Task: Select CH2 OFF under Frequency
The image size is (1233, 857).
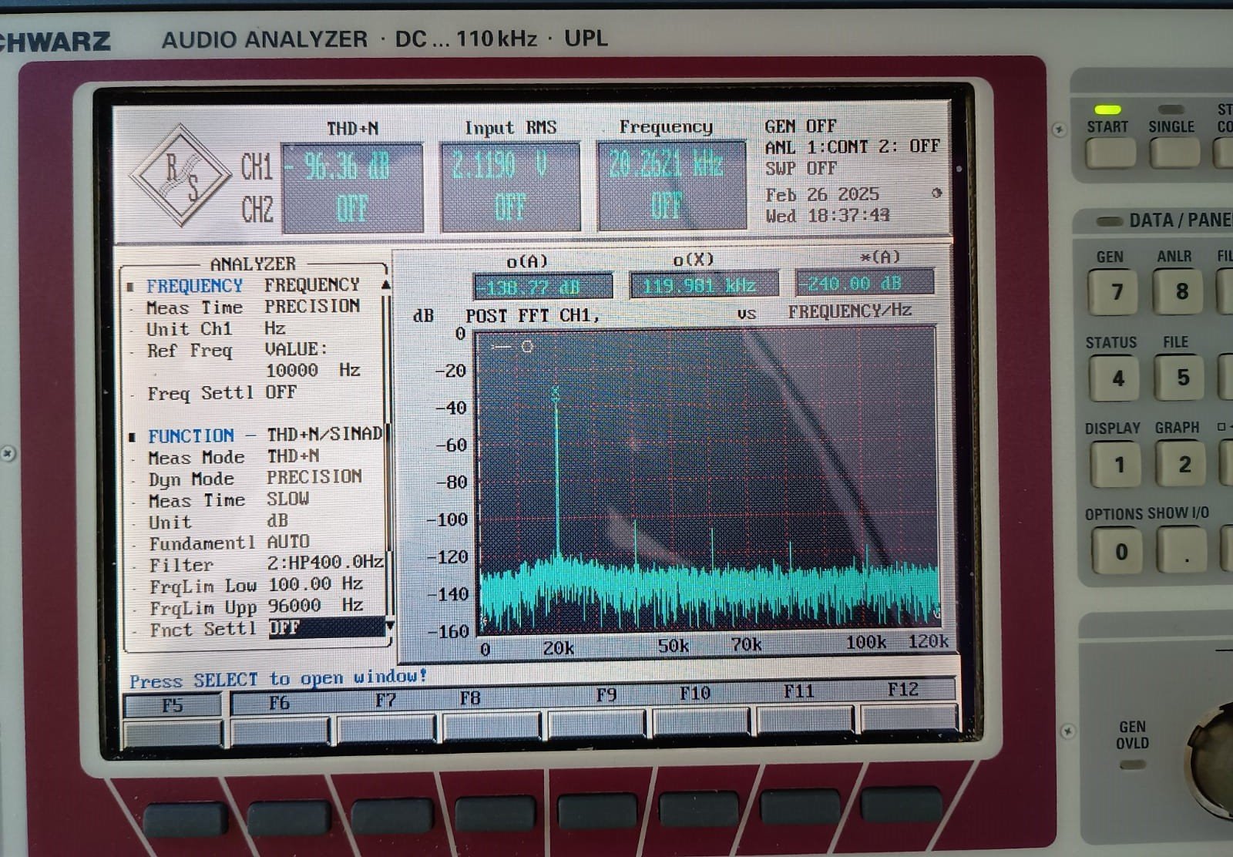Action: pos(667,205)
